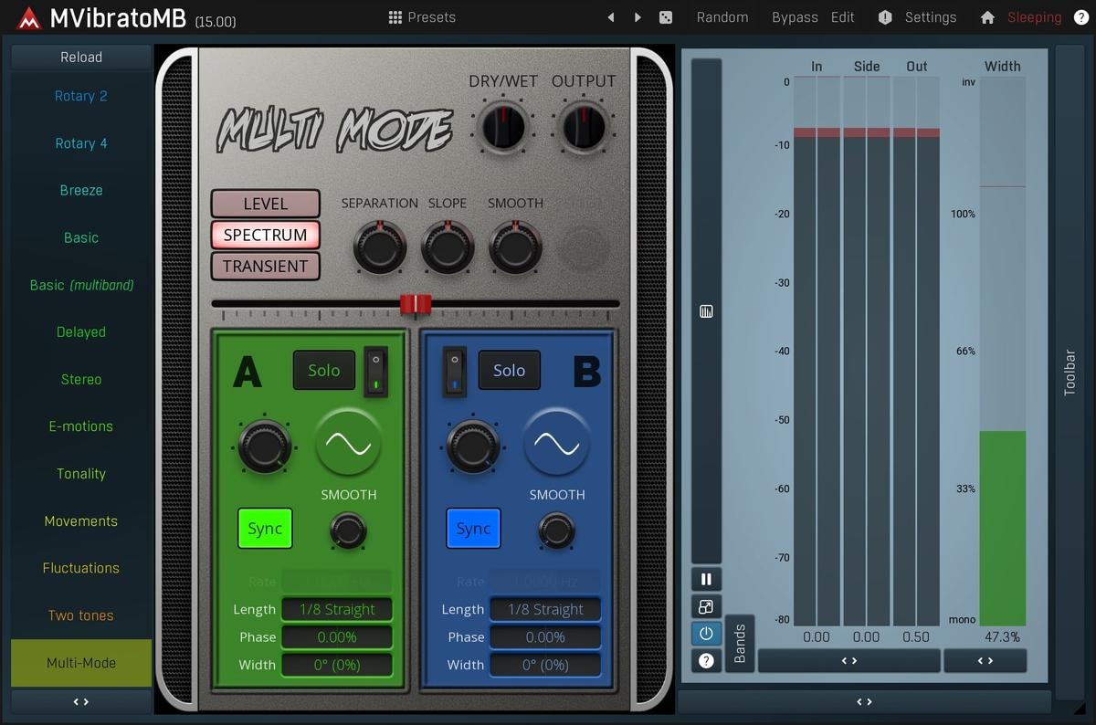
Task: Click the red crossover slider handle
Action: (416, 304)
